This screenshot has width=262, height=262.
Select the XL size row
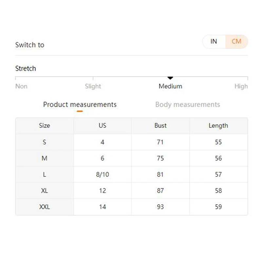click(x=45, y=191)
